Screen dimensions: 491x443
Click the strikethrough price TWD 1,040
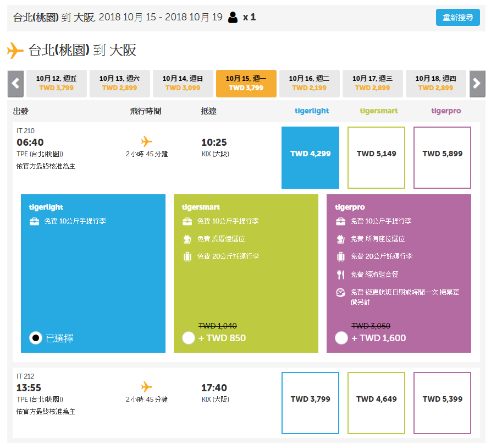(x=218, y=326)
